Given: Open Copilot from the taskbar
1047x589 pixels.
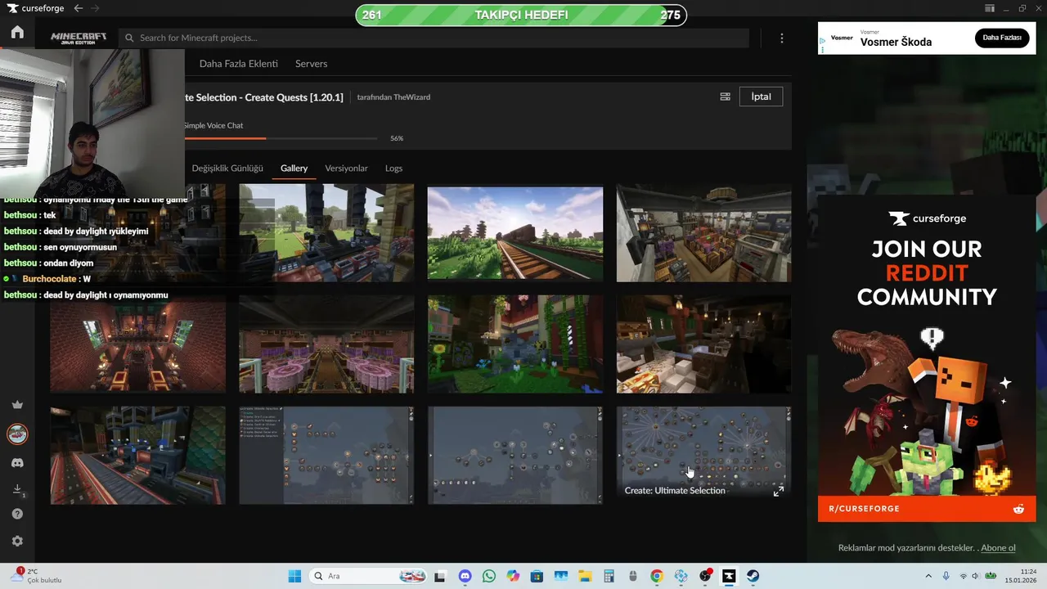Looking at the screenshot, I should pos(513,576).
